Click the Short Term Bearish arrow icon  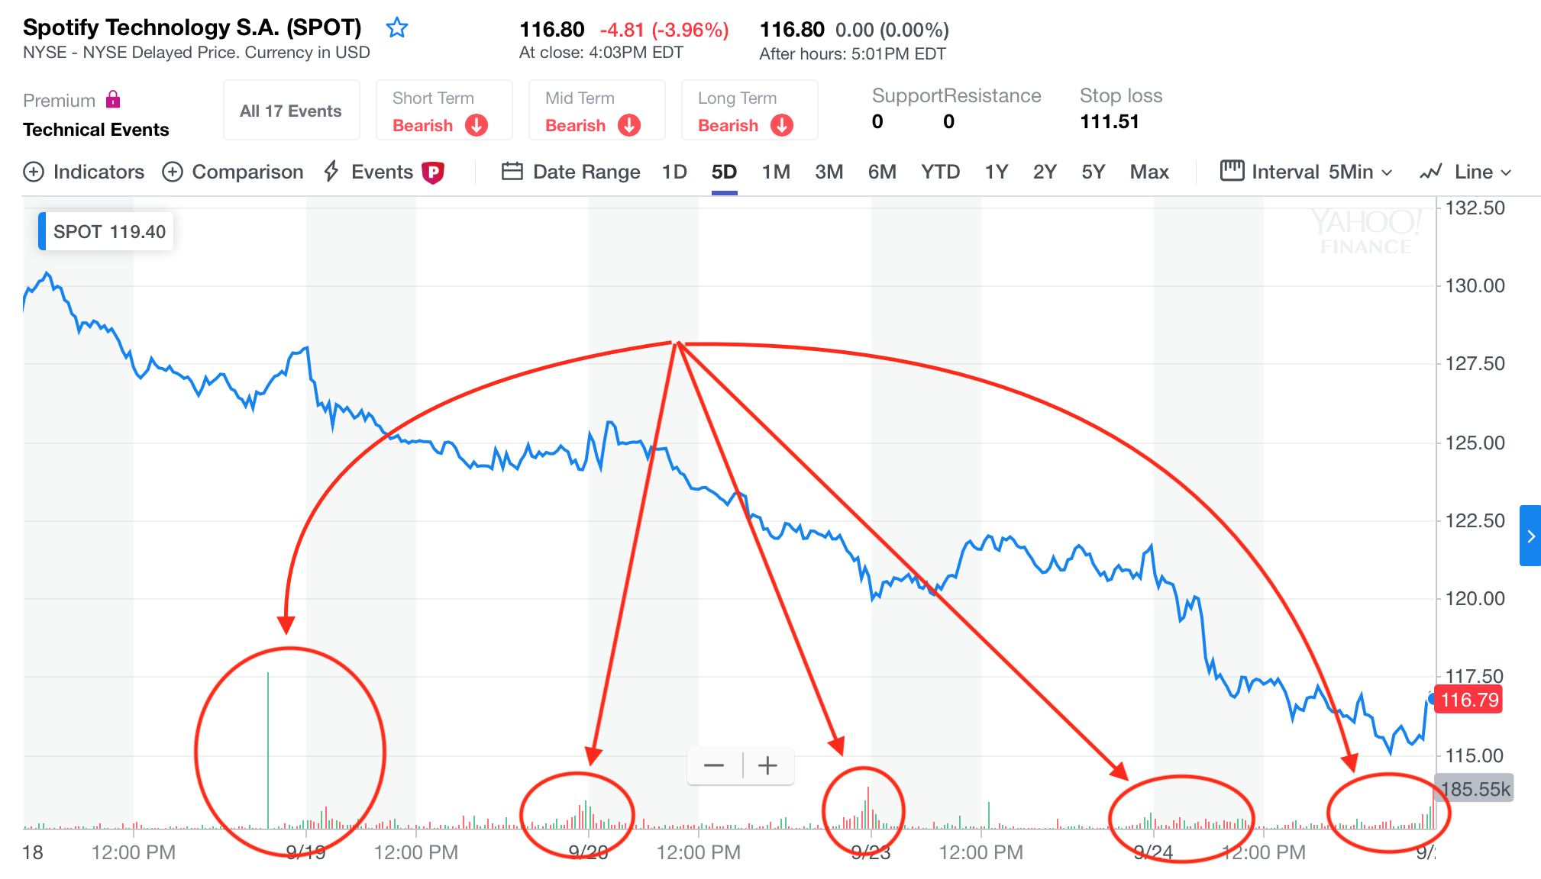pyautogui.click(x=477, y=125)
